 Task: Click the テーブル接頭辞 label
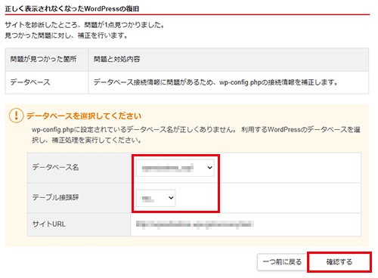coord(55,197)
